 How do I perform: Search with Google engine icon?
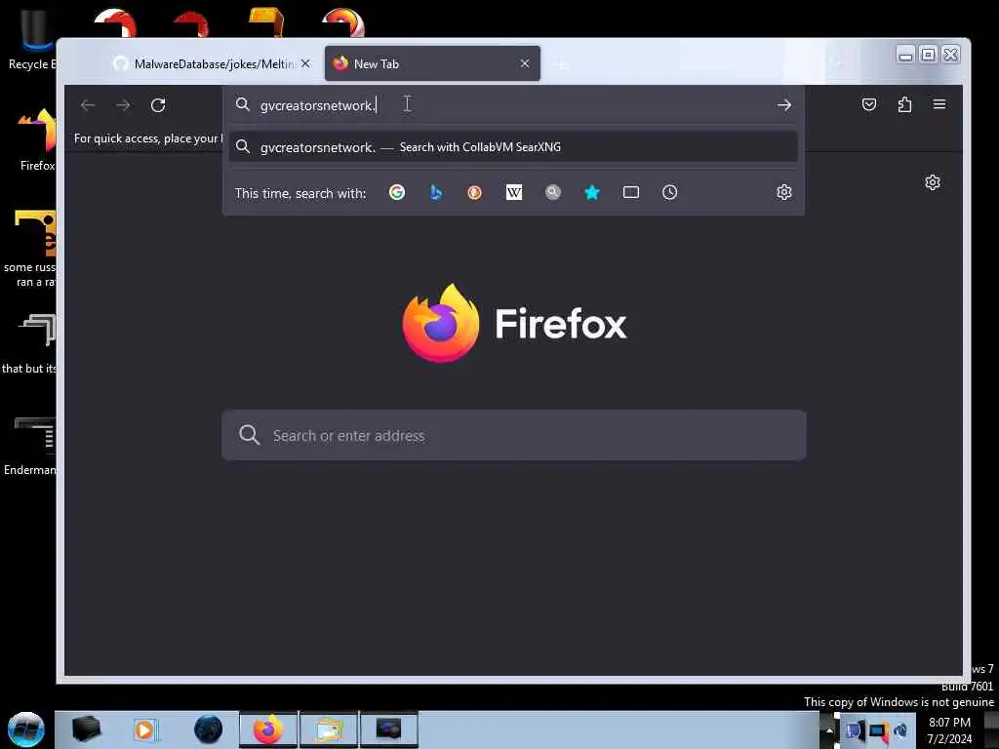396,192
